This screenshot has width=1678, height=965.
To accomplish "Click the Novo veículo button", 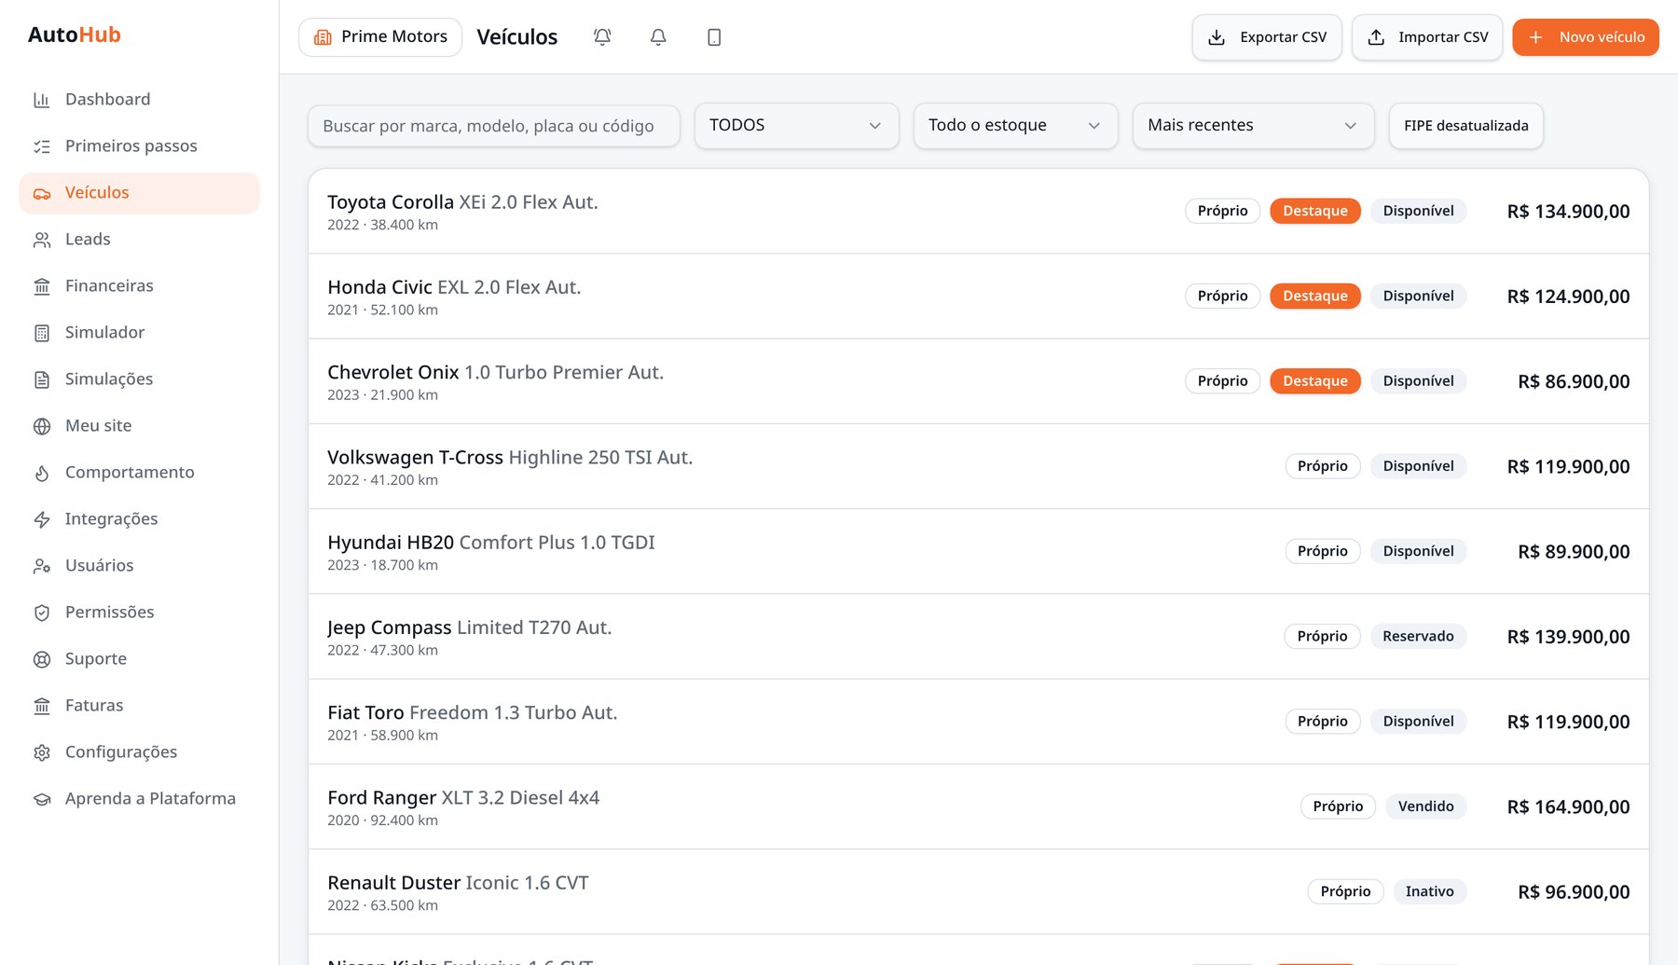I will (1585, 37).
